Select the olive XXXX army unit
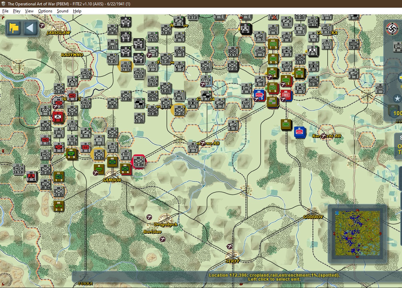402x288 pixels. (x=273, y=102)
